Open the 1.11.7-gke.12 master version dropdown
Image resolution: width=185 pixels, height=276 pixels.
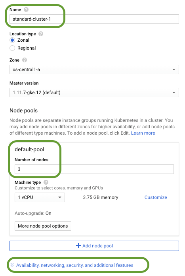point(94,93)
